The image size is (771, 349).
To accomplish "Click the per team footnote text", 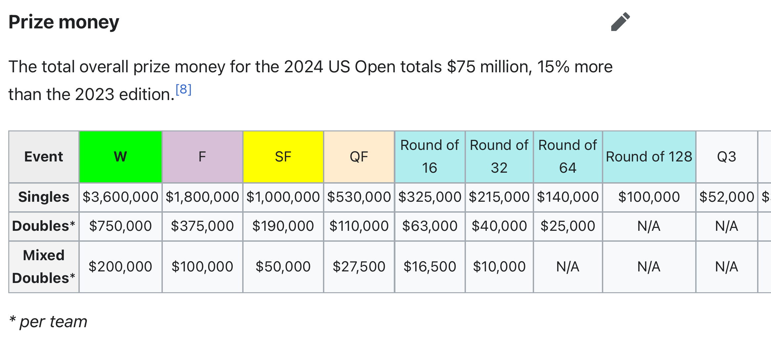I will click(x=49, y=322).
